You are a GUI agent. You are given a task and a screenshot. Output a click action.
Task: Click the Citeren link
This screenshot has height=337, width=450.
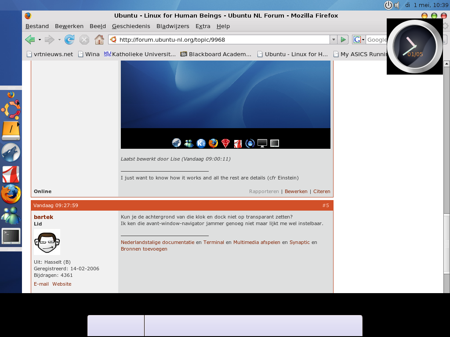click(x=322, y=191)
